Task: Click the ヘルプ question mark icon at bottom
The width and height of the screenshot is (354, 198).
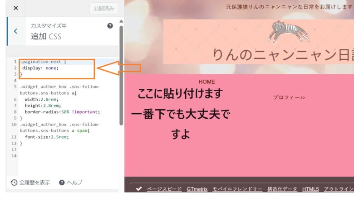Action: [x=62, y=182]
